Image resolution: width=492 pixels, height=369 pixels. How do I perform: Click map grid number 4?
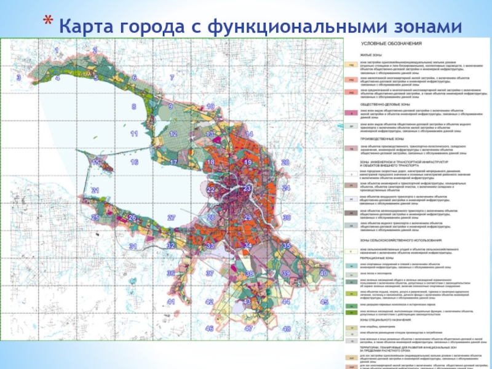[x=57, y=77]
